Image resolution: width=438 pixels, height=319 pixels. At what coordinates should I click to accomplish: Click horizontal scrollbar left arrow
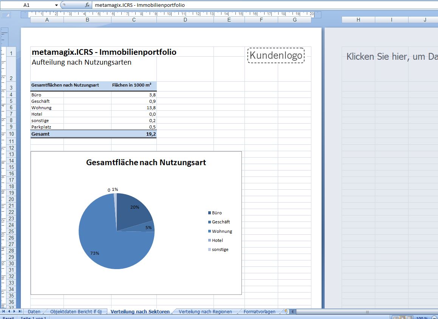293,311
